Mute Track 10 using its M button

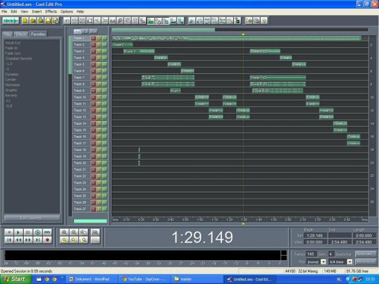104,97
